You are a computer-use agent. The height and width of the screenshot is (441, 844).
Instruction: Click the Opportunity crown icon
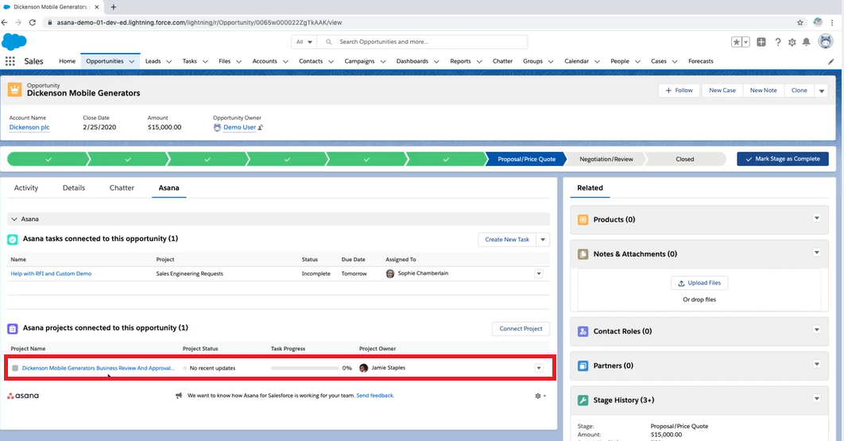pos(14,89)
